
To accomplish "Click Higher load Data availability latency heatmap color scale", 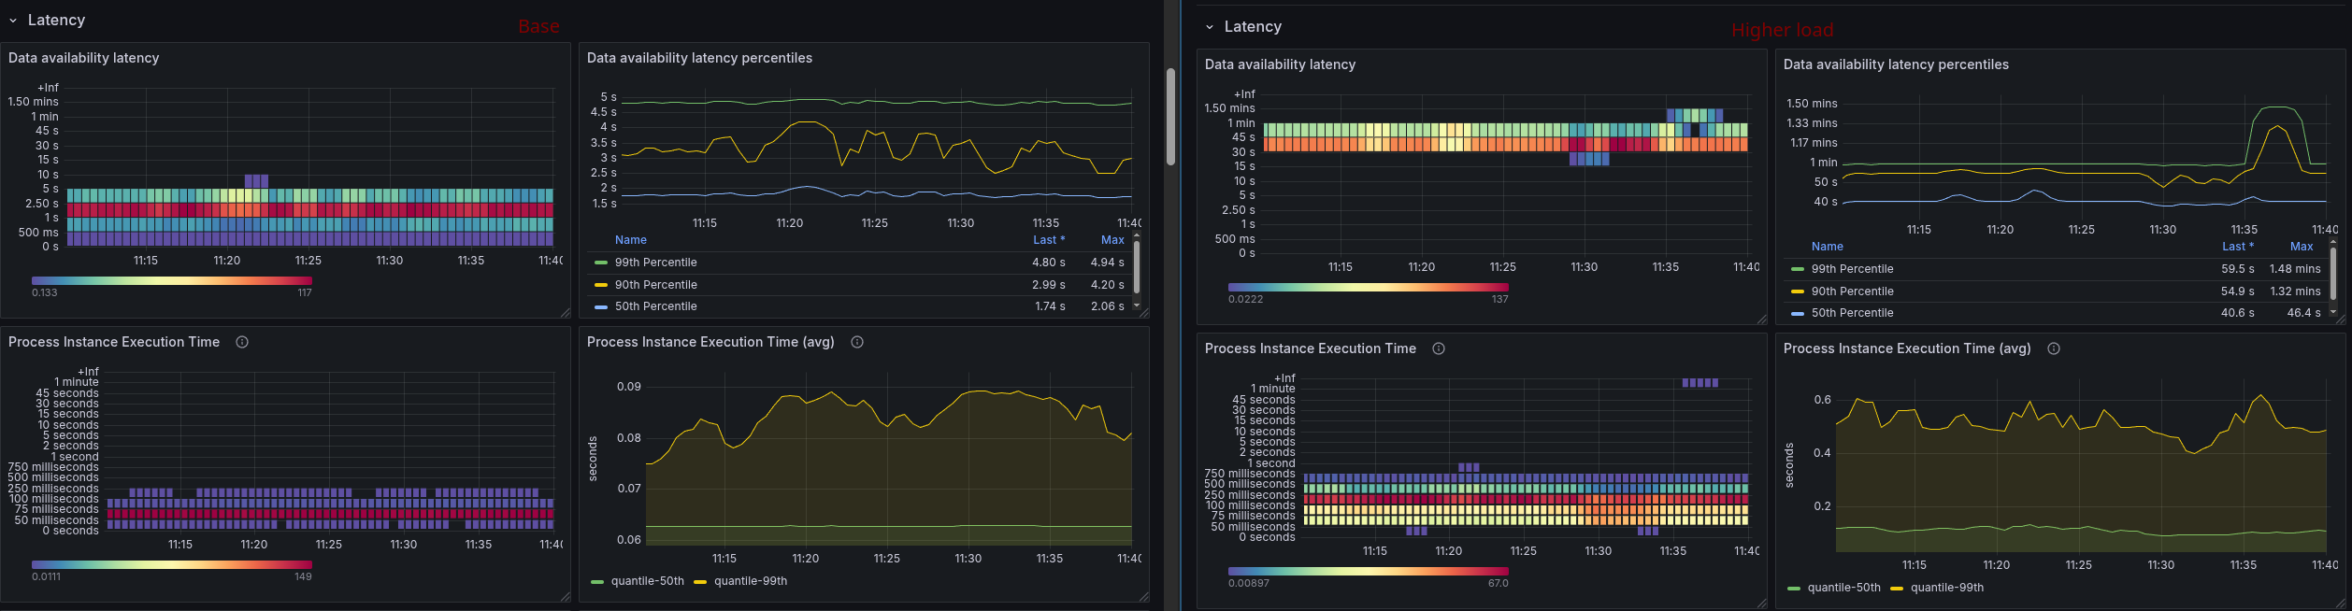I will click(1368, 287).
